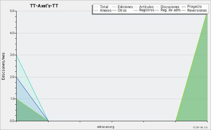Click the 3.0 y-axis value
The width and height of the screenshot is (211, 130).
coord(12,55)
